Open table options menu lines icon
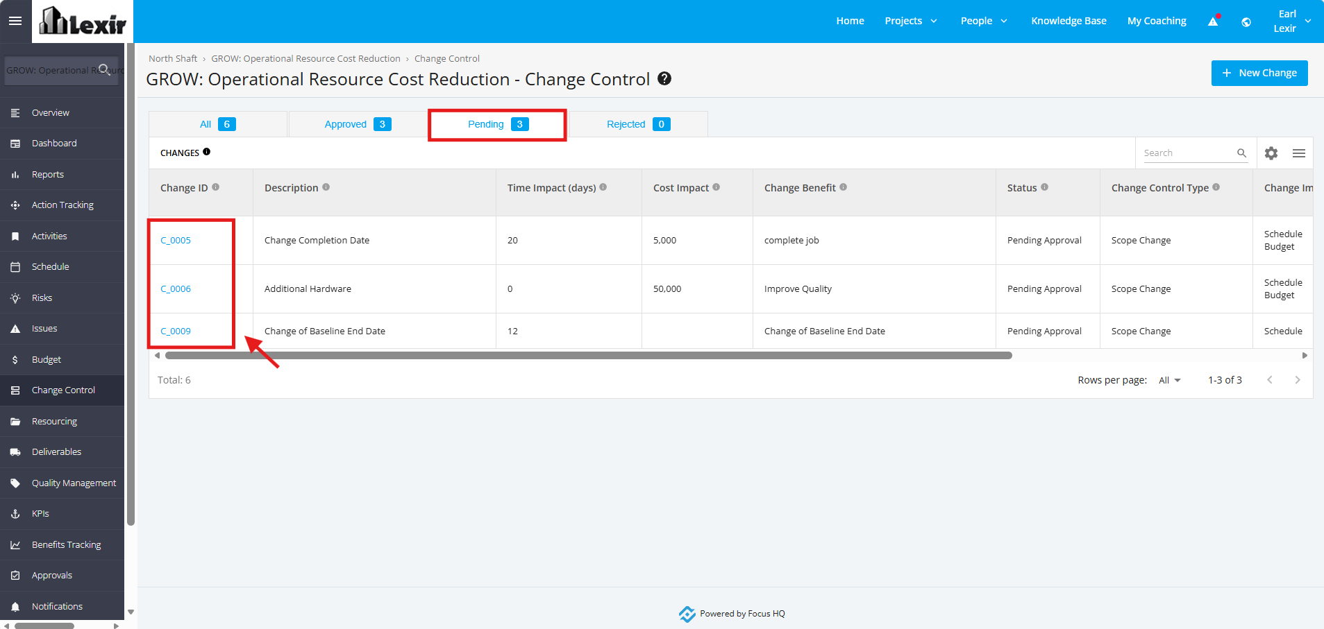This screenshot has width=1324, height=629. tap(1299, 153)
